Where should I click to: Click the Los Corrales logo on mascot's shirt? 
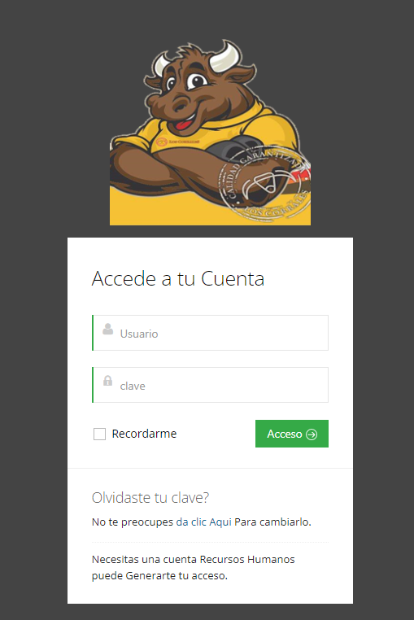tap(177, 142)
